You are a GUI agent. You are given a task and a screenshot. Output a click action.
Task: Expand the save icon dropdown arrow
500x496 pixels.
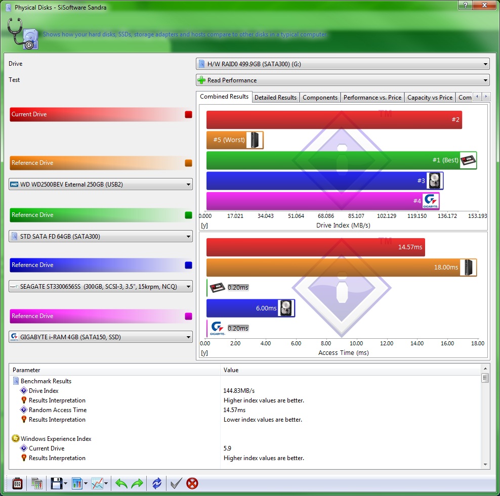point(65,483)
